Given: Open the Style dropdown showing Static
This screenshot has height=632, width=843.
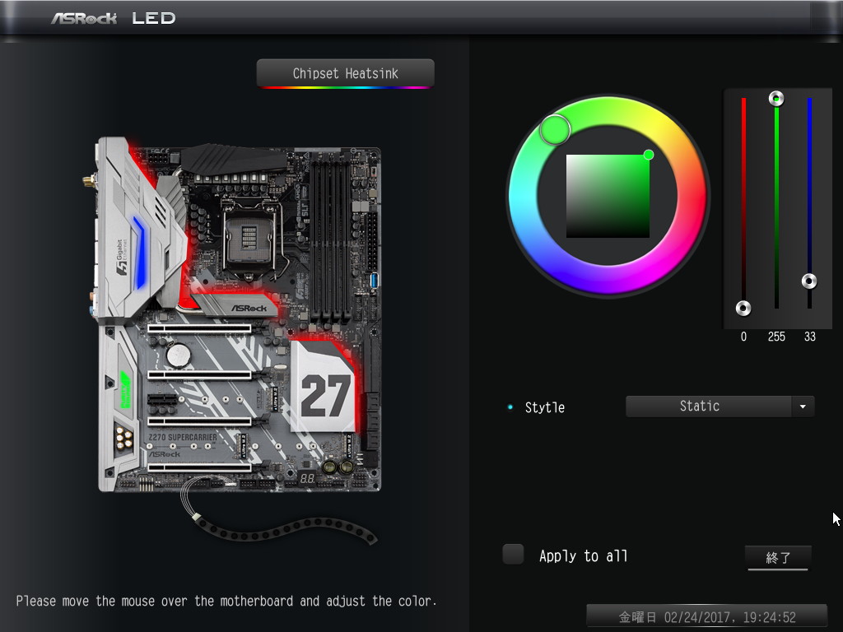Looking at the screenshot, I should click(720, 407).
